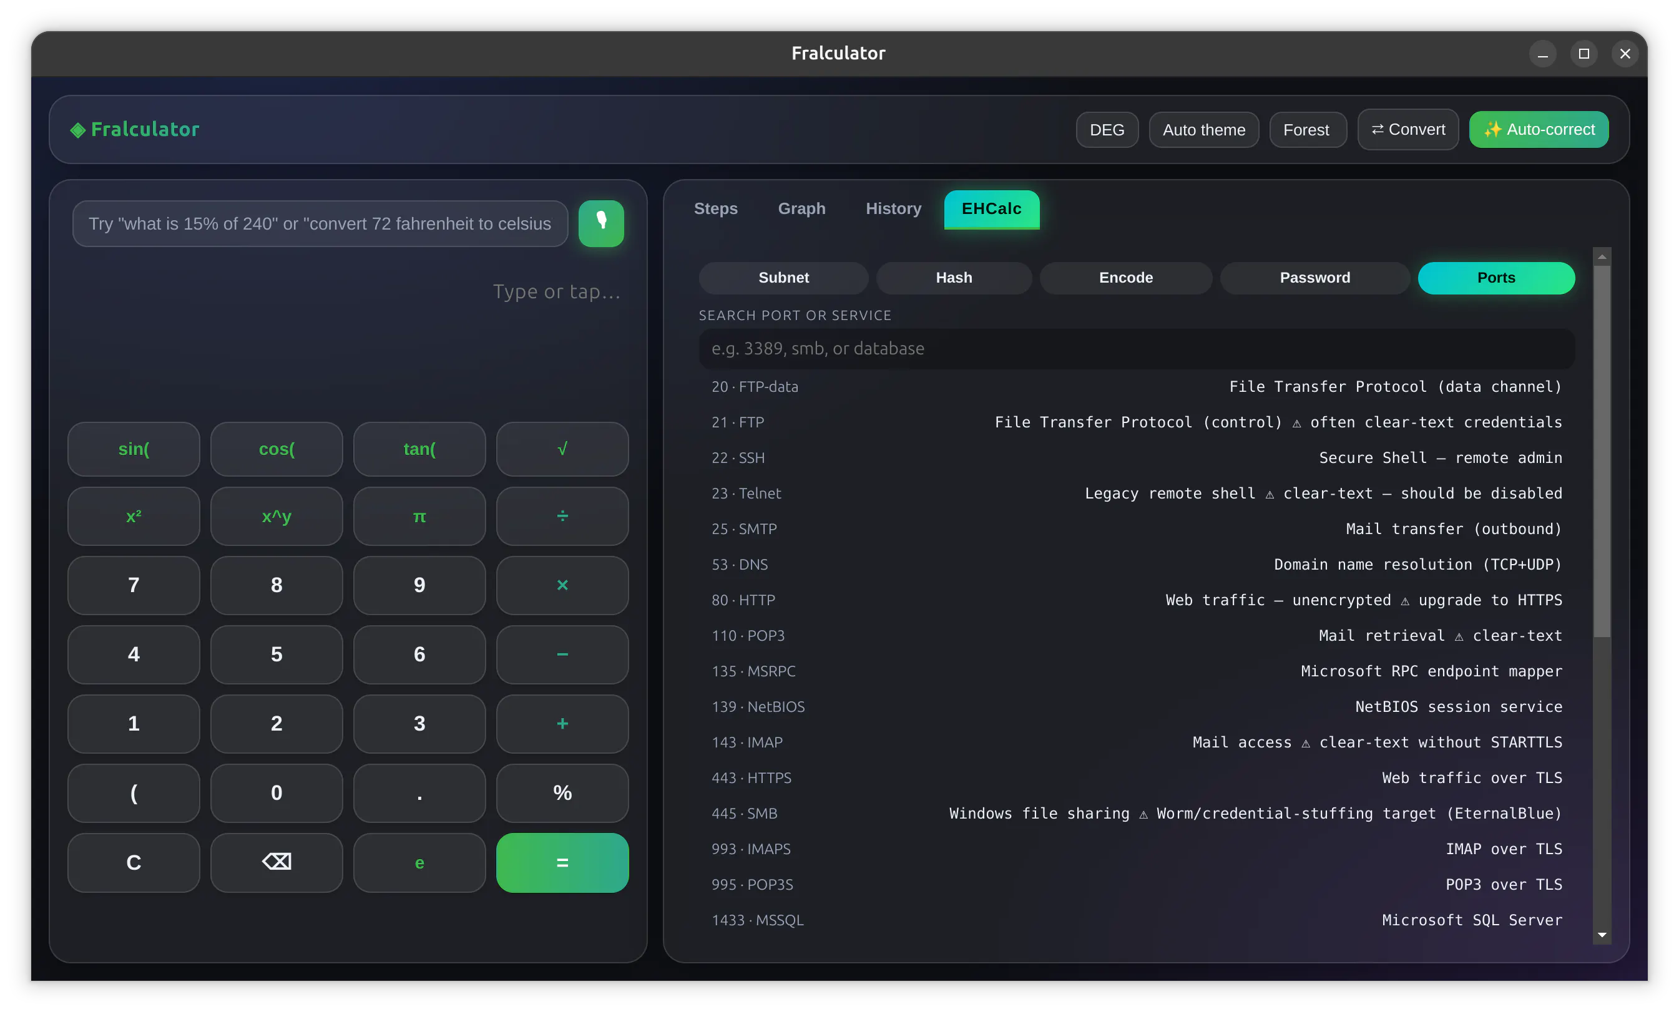
Task: Switch to the Steps tab
Action: pyautogui.click(x=715, y=208)
